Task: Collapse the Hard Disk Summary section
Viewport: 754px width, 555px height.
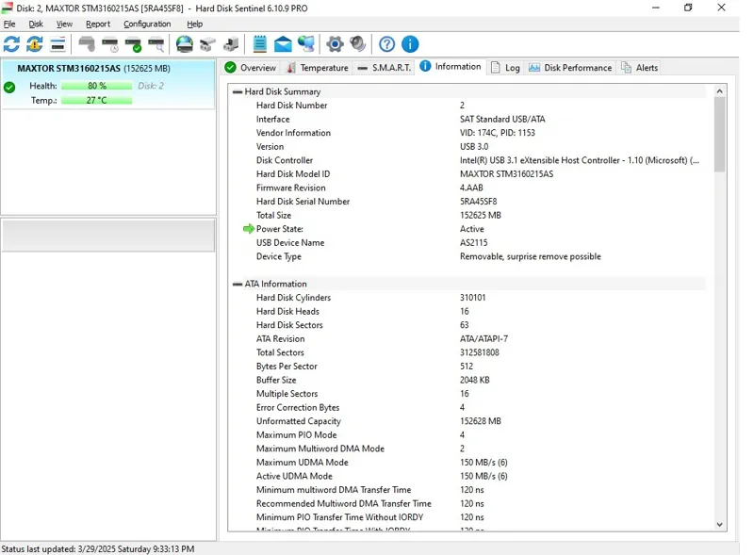Action: 238,92
